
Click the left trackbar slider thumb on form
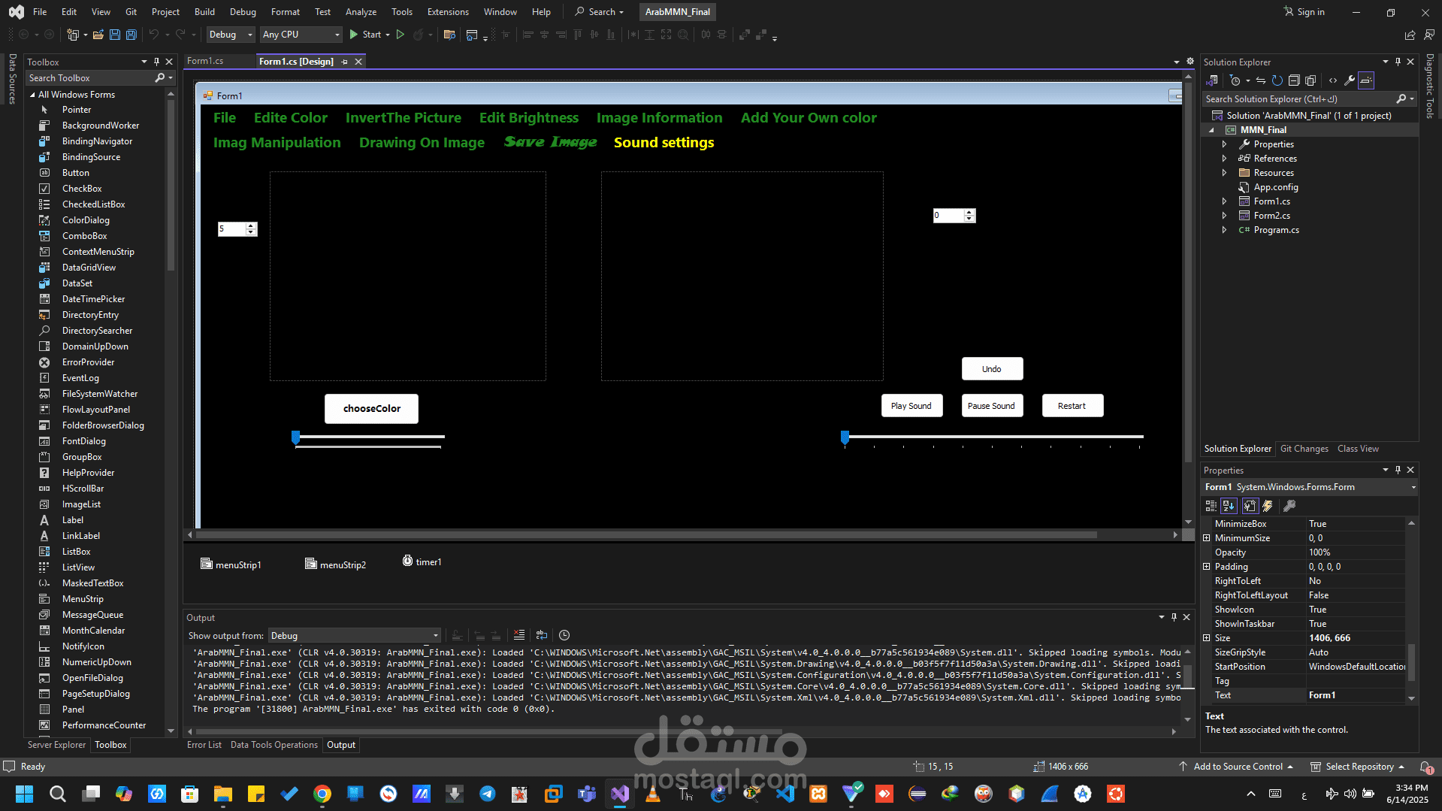click(296, 437)
